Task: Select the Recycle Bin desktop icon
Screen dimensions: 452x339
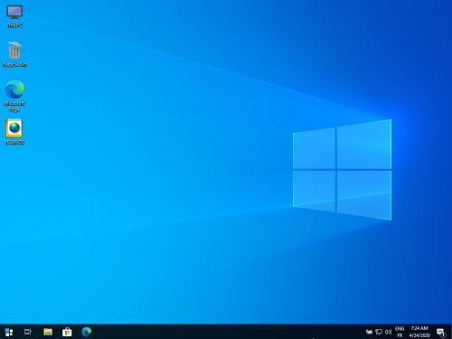Action: (14, 53)
